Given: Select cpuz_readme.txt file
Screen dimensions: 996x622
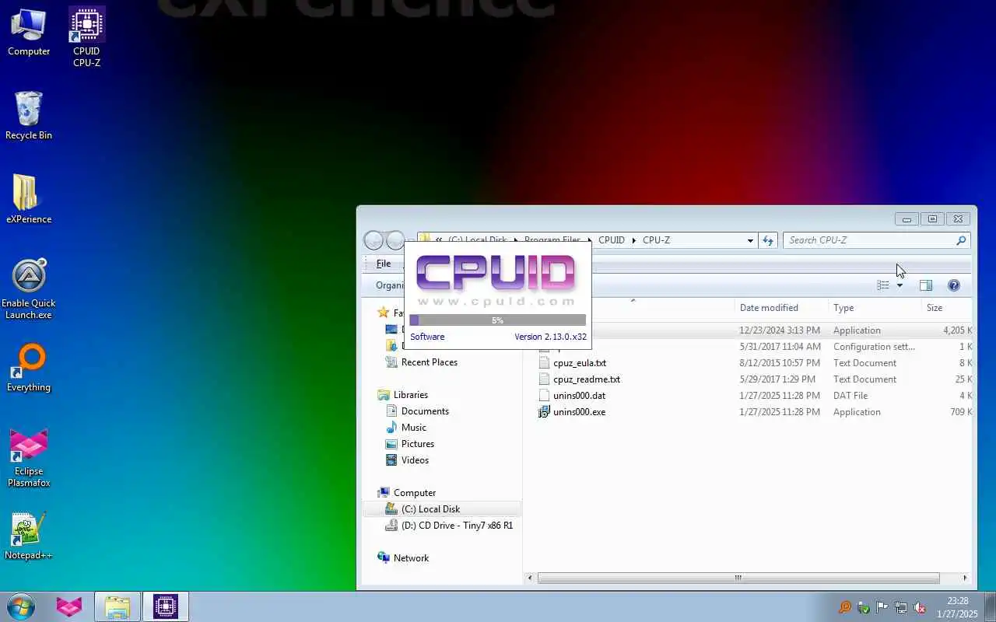Looking at the screenshot, I should coord(587,379).
